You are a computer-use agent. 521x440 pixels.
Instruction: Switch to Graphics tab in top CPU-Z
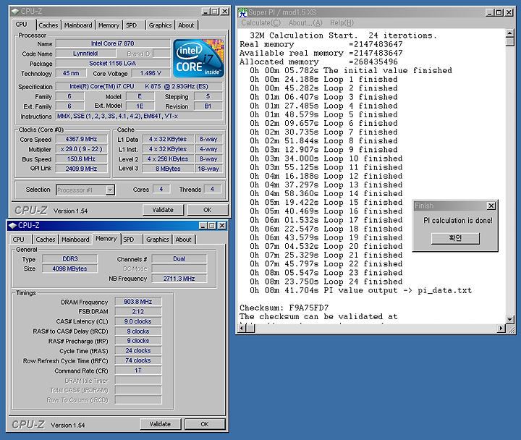pos(160,25)
